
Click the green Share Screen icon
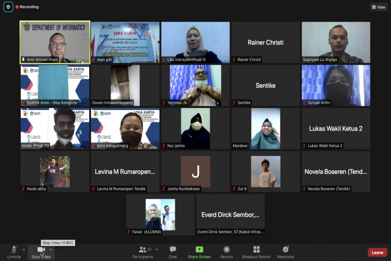click(x=199, y=250)
